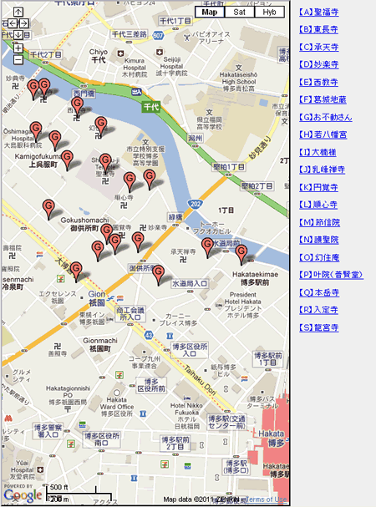The image size is (376, 507).
Task: Open the Terms of Use link
Action: tap(266, 499)
